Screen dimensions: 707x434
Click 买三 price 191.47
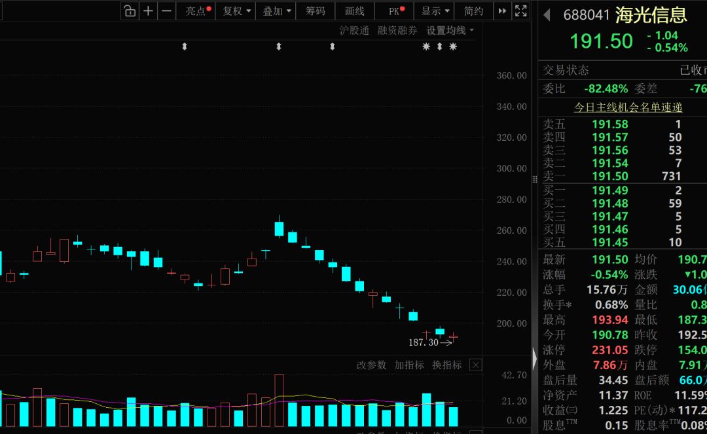[609, 217]
